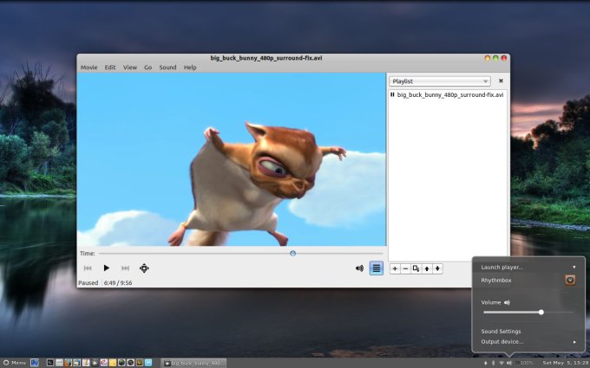This screenshot has width=590, height=368.
Task: Expand the Output device... submenu
Action: point(528,342)
